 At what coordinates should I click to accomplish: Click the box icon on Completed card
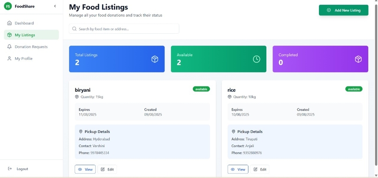point(358,59)
